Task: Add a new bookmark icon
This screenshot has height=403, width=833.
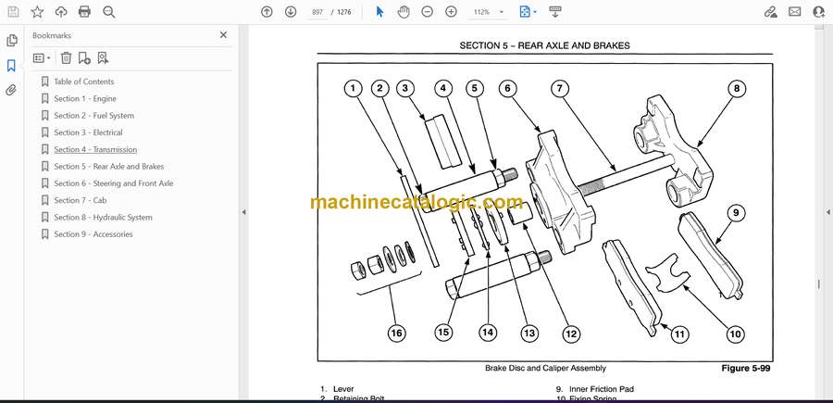Action: coord(84,58)
